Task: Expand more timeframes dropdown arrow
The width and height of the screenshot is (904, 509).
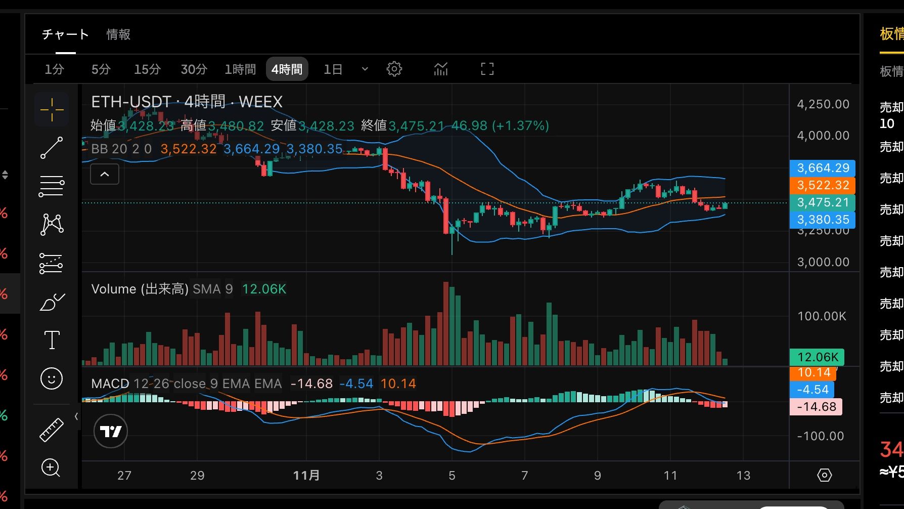Action: (365, 69)
